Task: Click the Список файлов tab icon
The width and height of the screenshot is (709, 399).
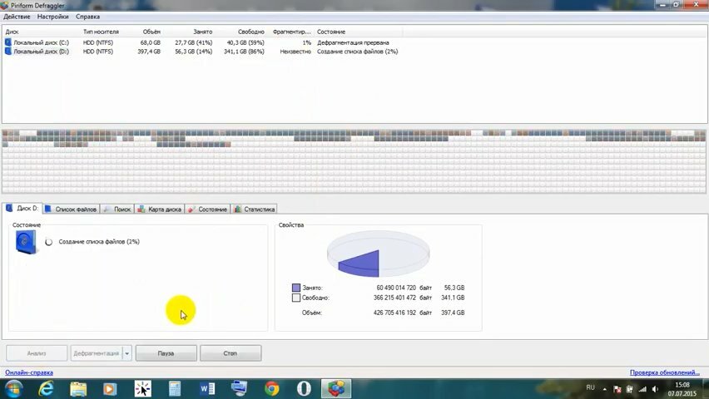Action: point(48,209)
